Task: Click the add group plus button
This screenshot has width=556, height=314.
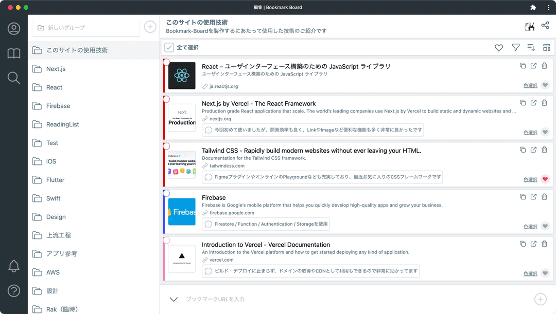Action: tap(150, 27)
